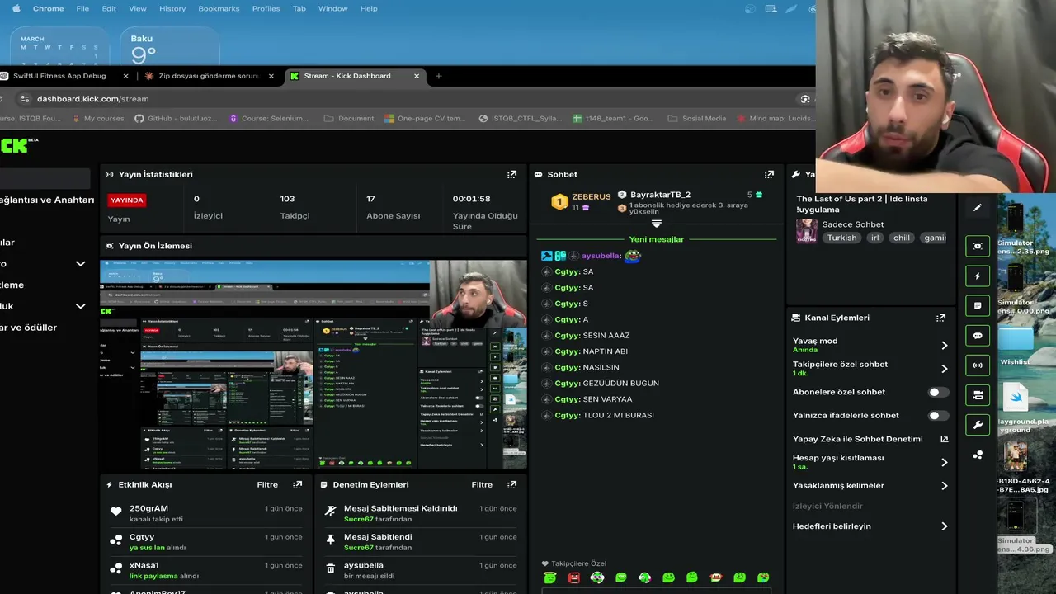This screenshot has width=1056, height=594.
Task: Select the first green halo emote
Action: coord(550,577)
